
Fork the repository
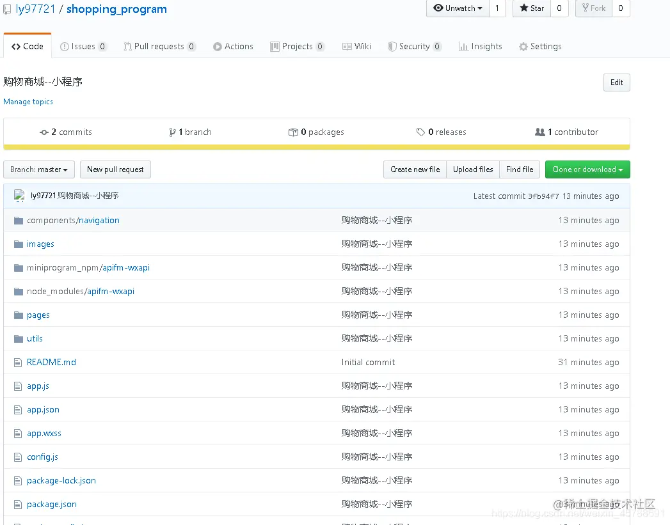[594, 8]
